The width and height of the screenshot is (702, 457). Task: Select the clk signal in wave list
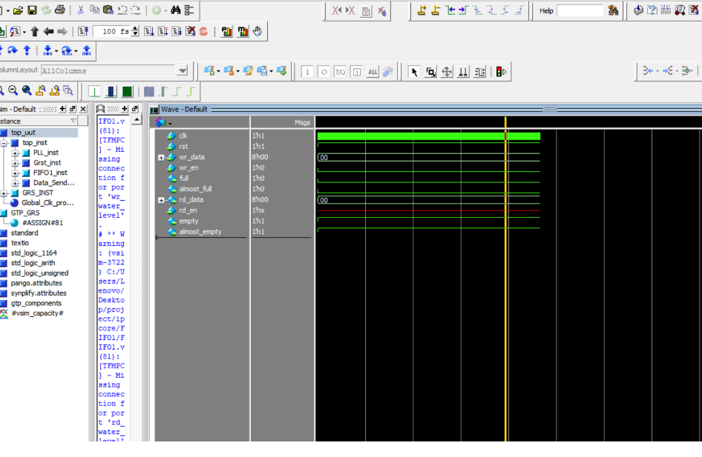[183, 136]
